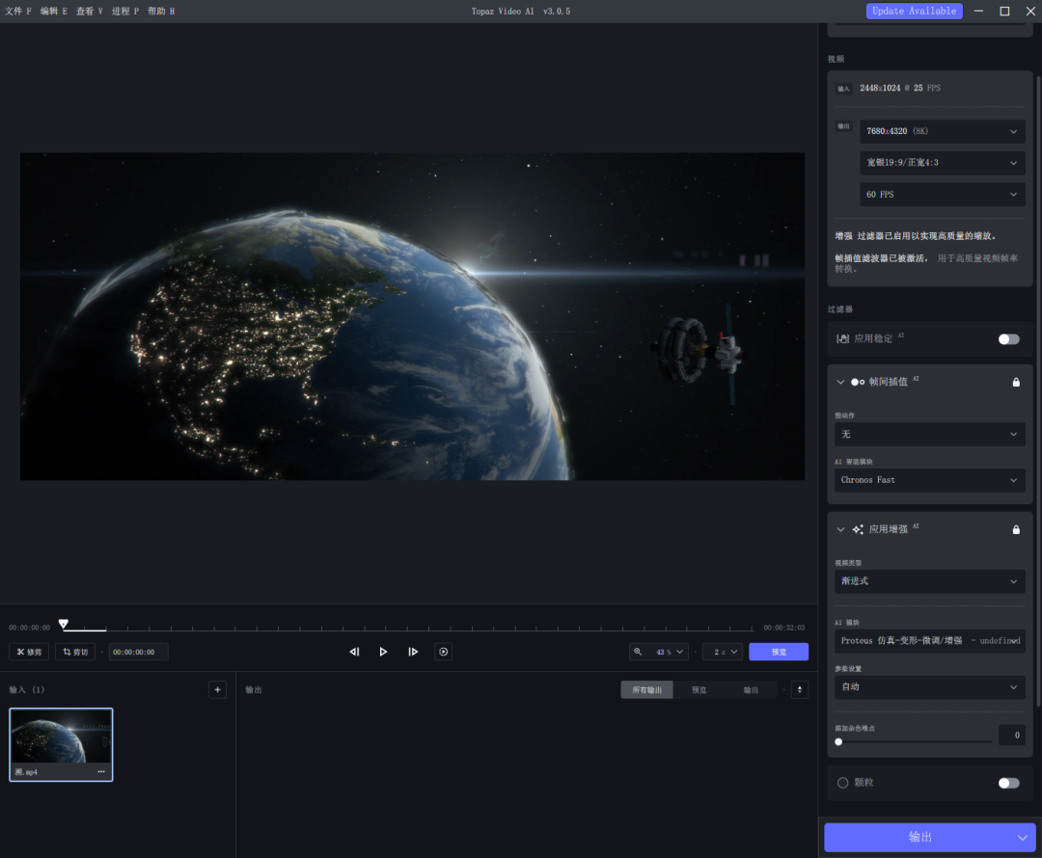Viewport: 1042px width, 858px height.
Task: Click the loop playback icon
Action: tap(443, 652)
